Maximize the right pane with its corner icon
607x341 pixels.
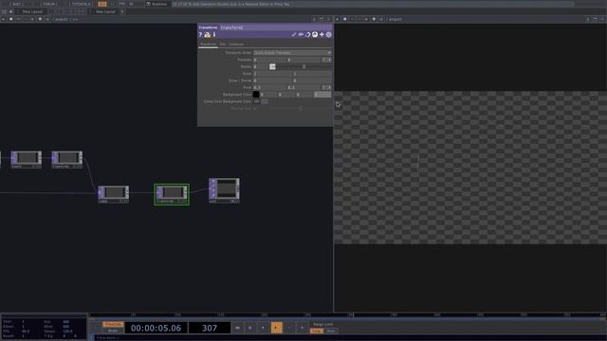(596, 19)
